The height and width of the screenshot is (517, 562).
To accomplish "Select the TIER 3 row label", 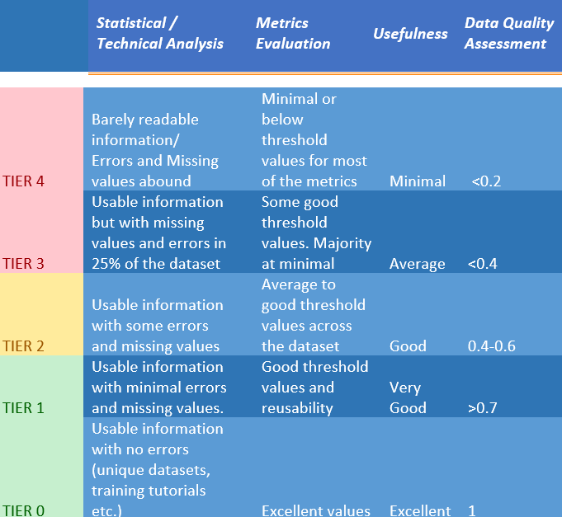I will (x=23, y=264).
